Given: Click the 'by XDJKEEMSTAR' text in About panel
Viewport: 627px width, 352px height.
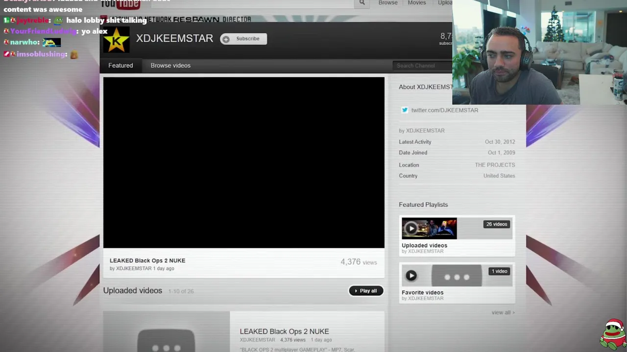Looking at the screenshot, I should 422,131.
